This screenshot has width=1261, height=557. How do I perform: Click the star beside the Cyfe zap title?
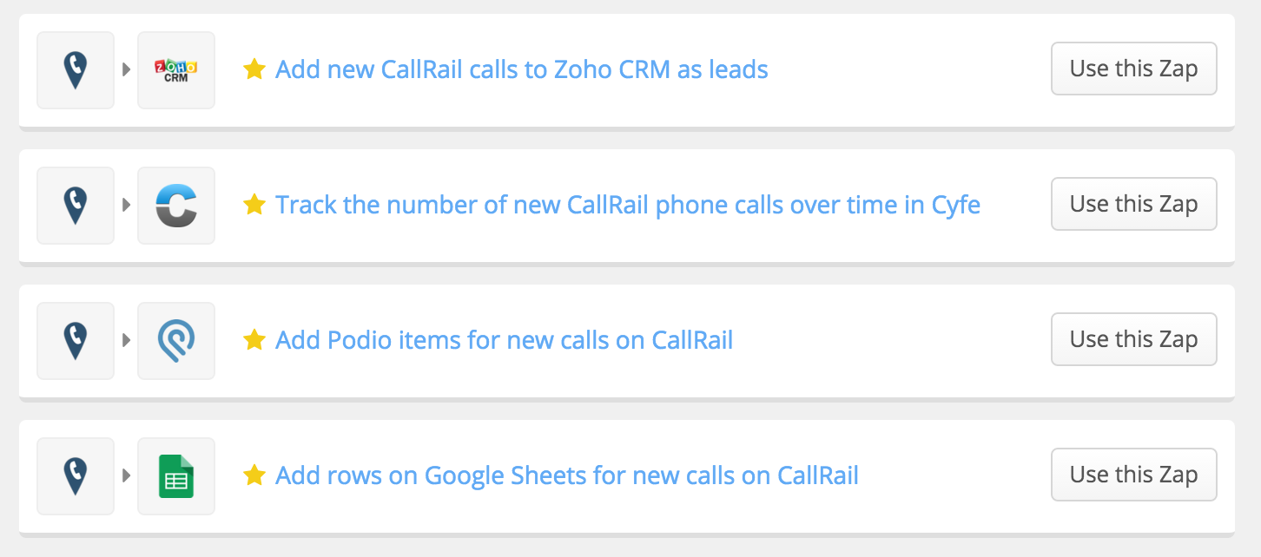(x=254, y=205)
